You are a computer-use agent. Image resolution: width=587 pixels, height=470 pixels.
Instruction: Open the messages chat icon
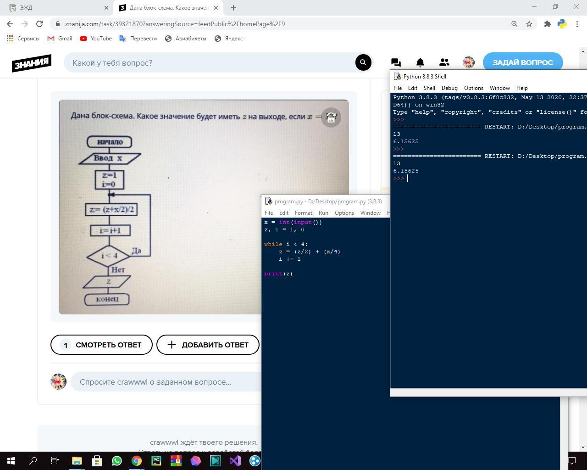pyautogui.click(x=396, y=62)
